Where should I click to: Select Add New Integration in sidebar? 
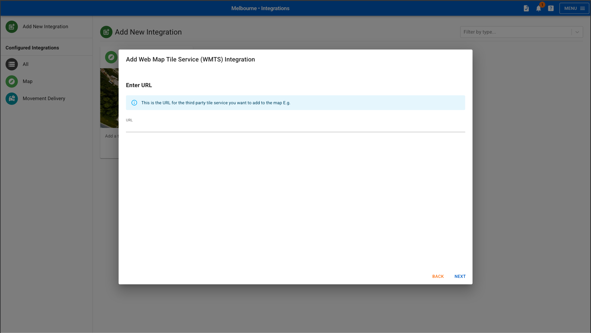pos(45,27)
